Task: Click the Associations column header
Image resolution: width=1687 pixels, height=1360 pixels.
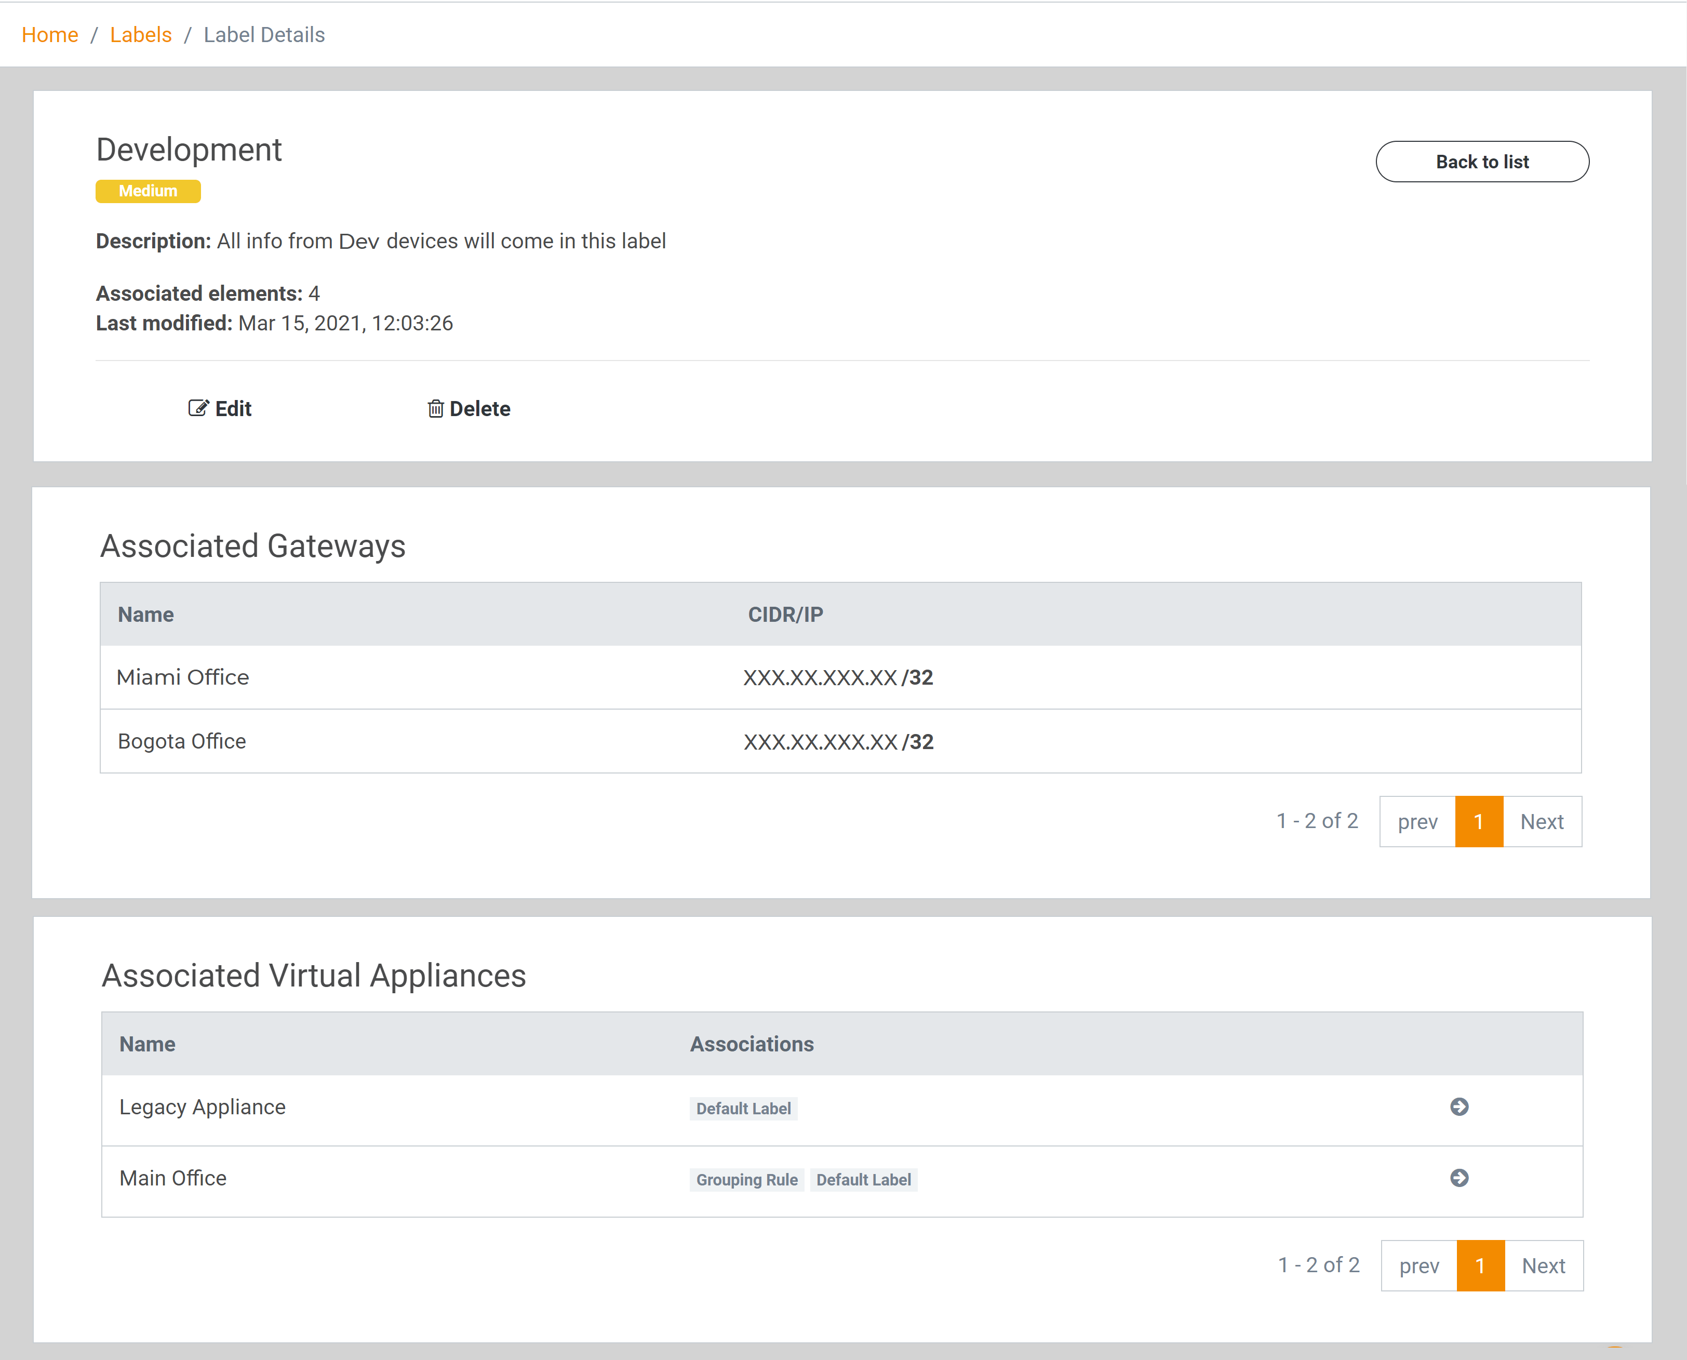Action: click(x=751, y=1044)
